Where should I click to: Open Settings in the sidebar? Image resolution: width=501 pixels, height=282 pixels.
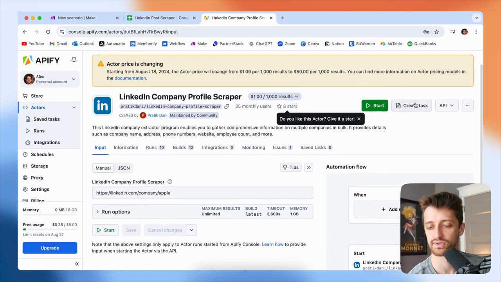pyautogui.click(x=40, y=190)
